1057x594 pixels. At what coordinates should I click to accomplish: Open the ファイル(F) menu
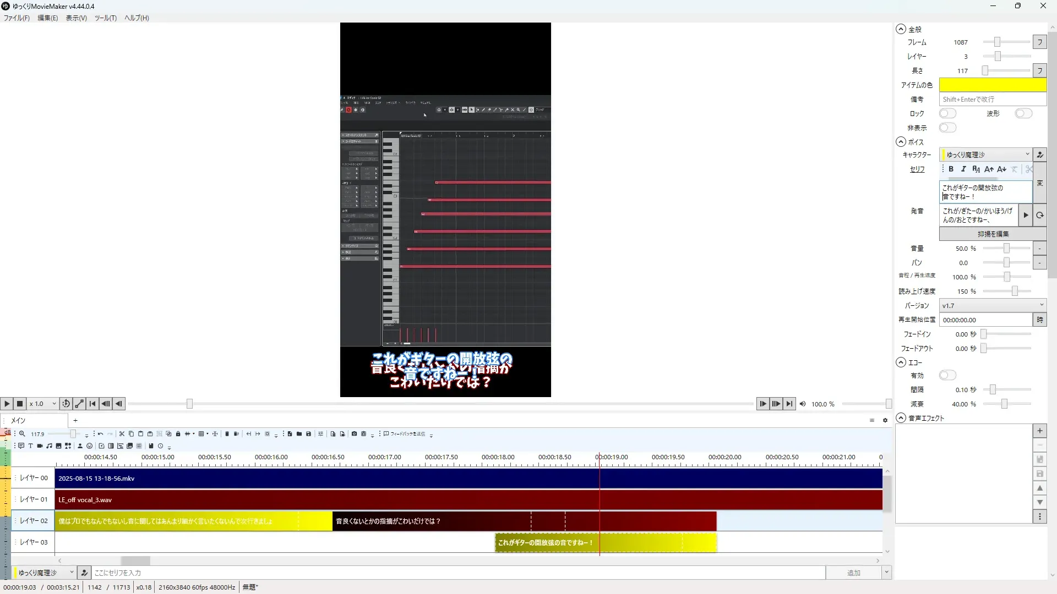click(17, 18)
